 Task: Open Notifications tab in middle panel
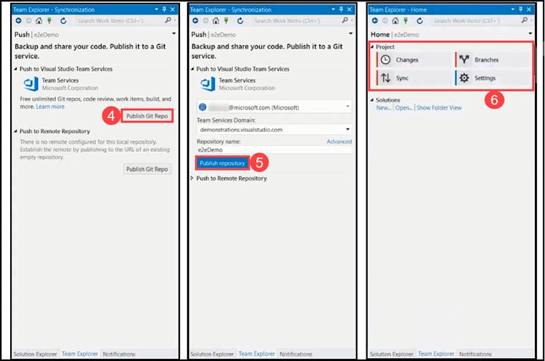click(x=295, y=354)
